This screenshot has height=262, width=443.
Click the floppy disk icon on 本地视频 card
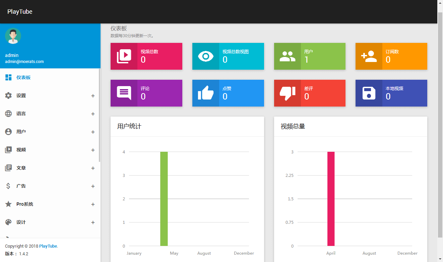coord(369,93)
